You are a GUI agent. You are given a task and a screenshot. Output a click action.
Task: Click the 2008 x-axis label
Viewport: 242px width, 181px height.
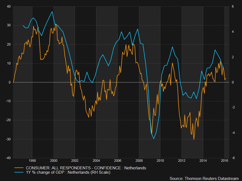[139, 160]
